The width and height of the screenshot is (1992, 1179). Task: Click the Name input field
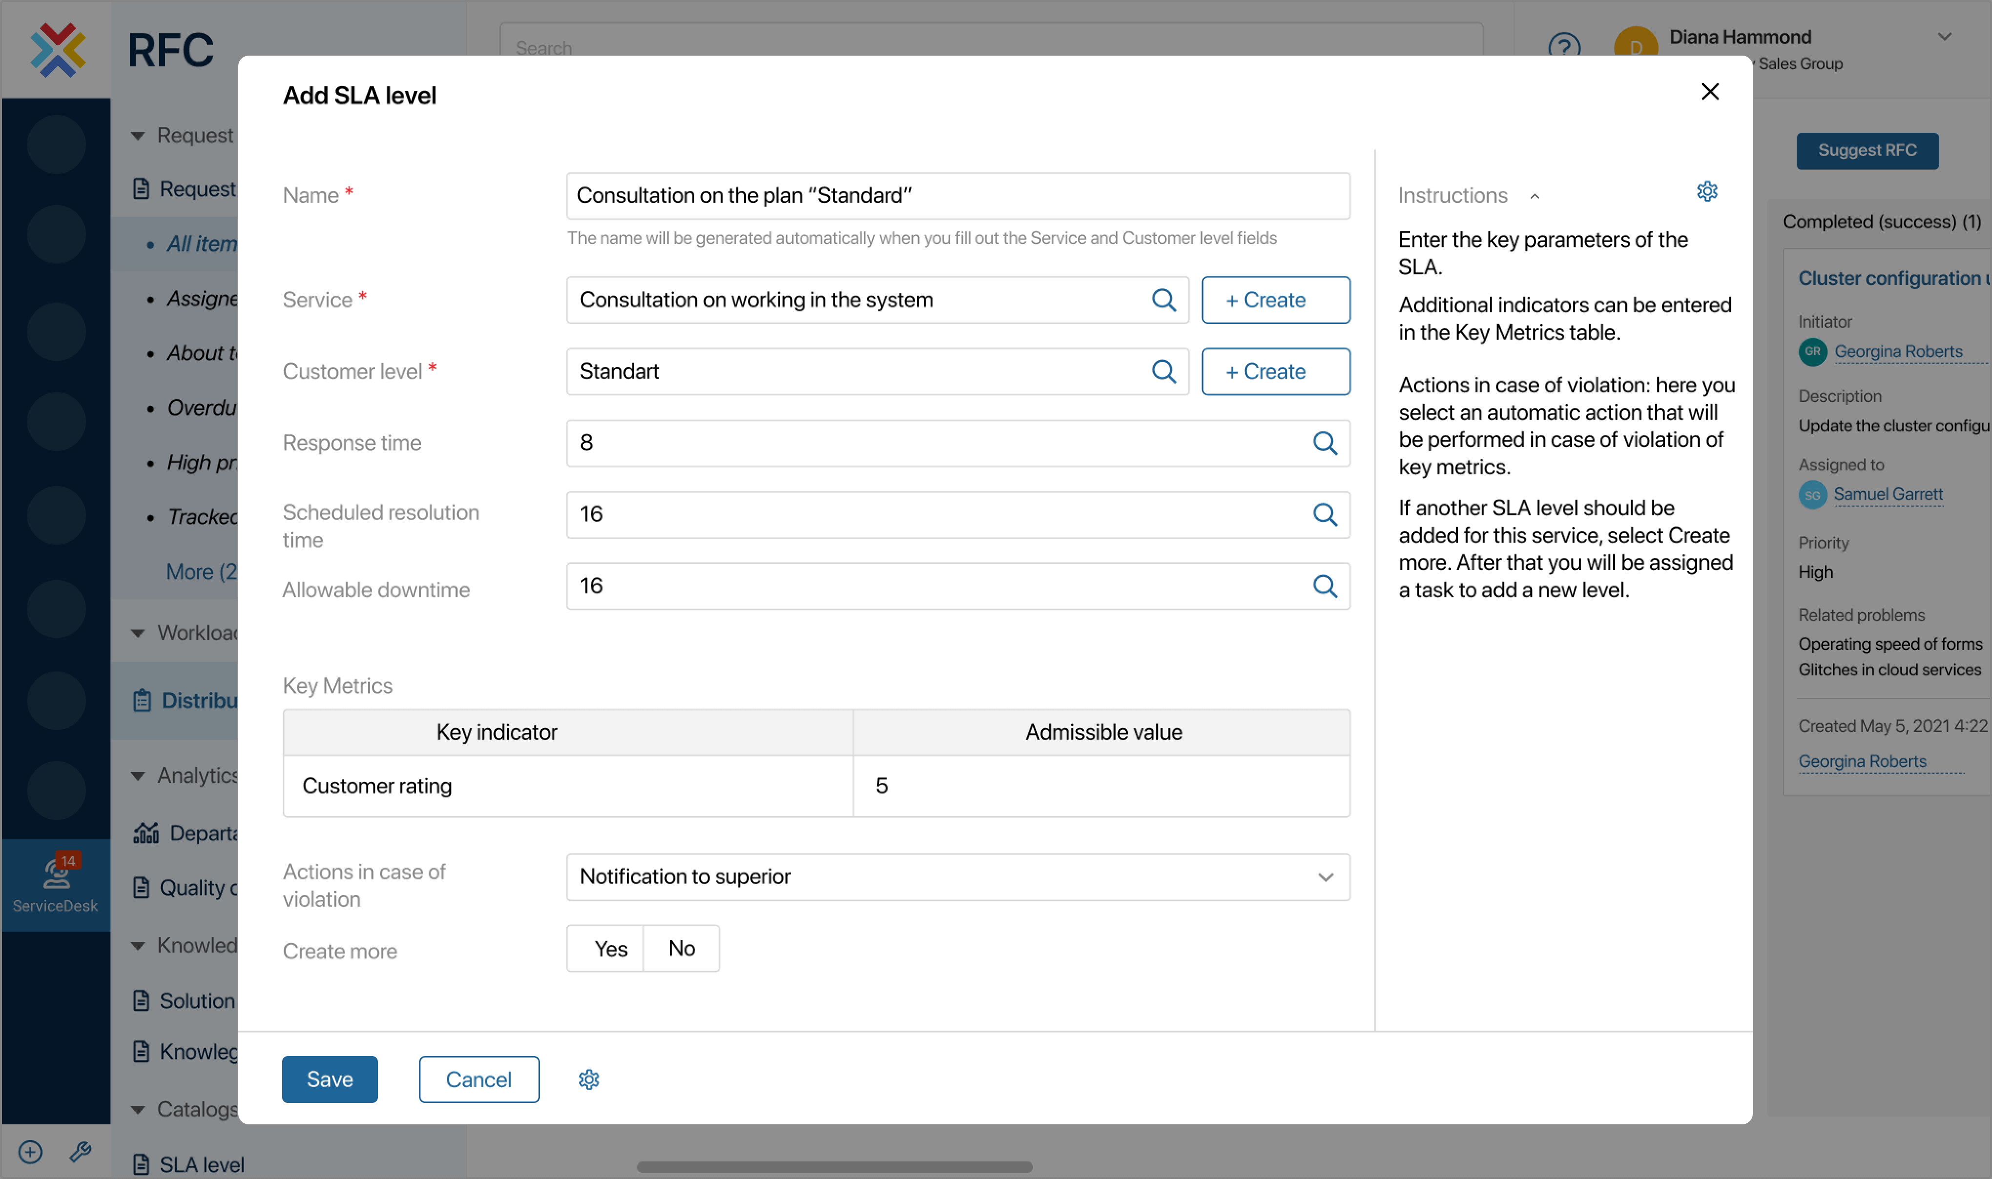pos(957,195)
